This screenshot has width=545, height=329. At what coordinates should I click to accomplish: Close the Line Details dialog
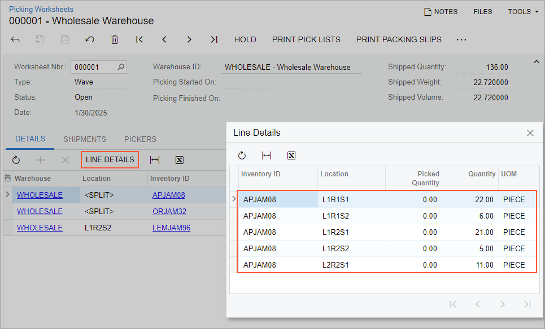(530, 133)
